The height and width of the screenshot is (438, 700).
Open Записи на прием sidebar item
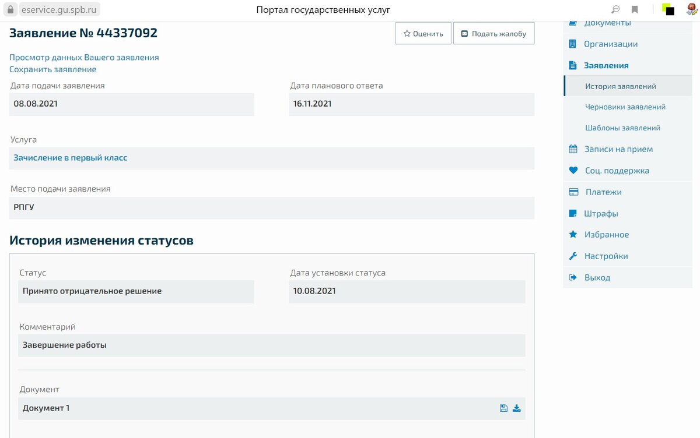tap(619, 149)
